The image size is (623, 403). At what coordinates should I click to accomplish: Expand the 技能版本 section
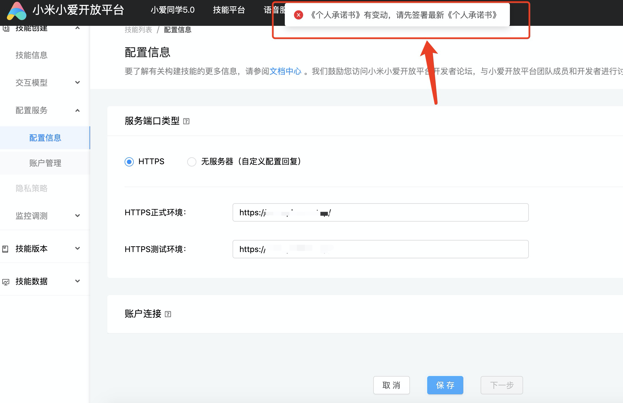tap(78, 248)
